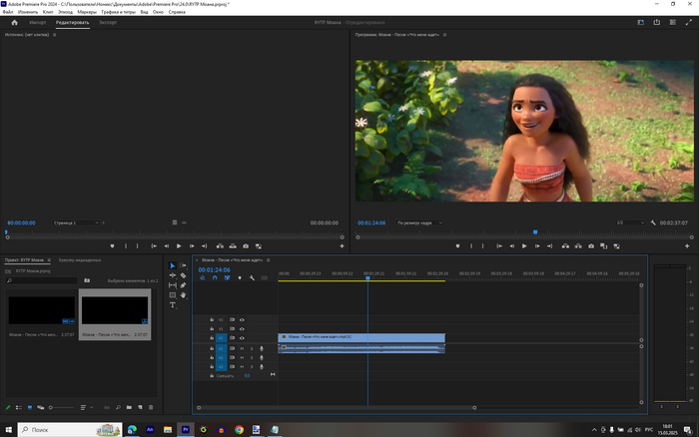This screenshot has width=699, height=437.
Task: Enable voice-over record on A1 track
Action: tap(262, 349)
